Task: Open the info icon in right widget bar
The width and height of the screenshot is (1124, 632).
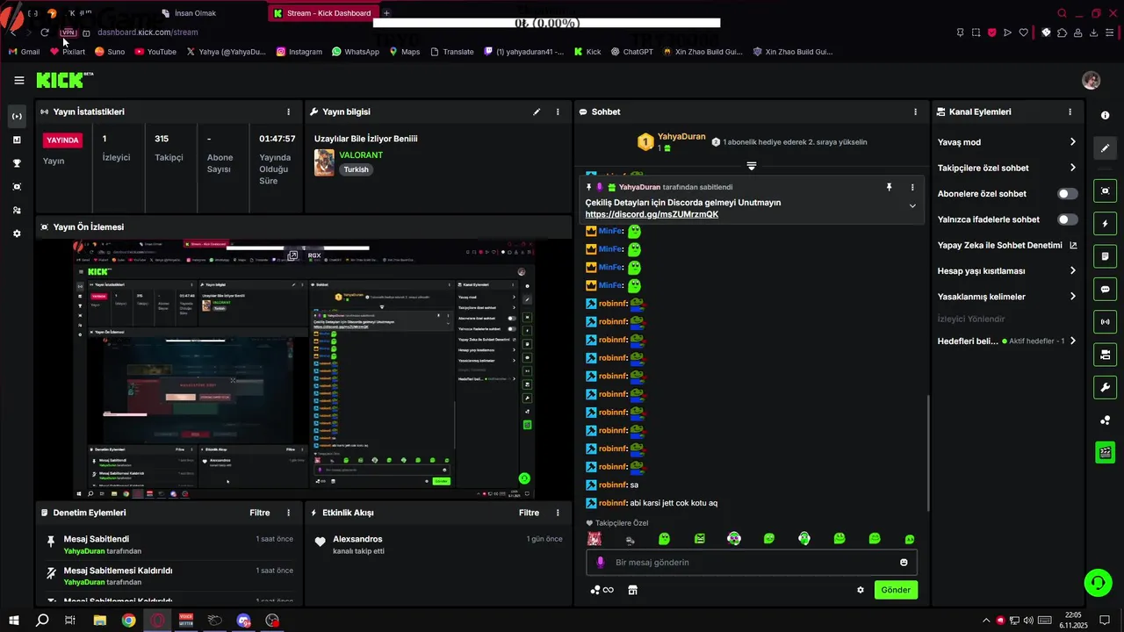Action: (x=1105, y=116)
